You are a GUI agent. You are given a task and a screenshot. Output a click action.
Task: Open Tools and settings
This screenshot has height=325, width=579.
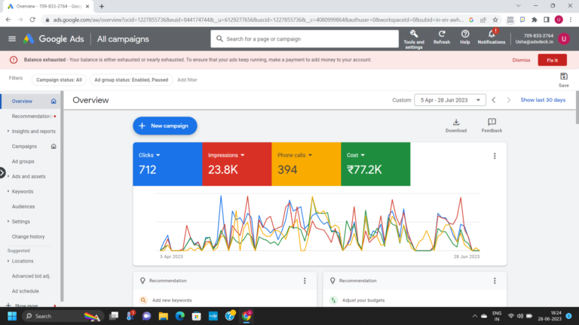tap(414, 39)
